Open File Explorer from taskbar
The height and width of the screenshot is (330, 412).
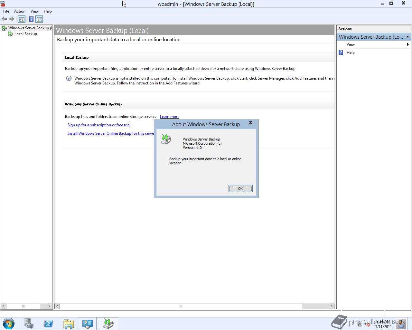(x=68, y=324)
